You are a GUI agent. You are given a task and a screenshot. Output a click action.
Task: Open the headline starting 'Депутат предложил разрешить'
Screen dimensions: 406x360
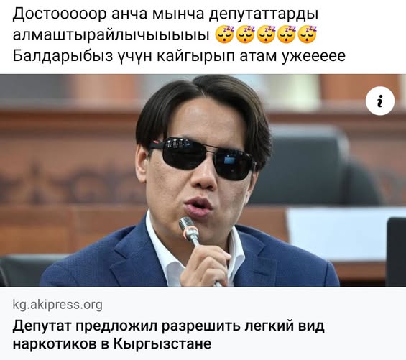point(168,335)
